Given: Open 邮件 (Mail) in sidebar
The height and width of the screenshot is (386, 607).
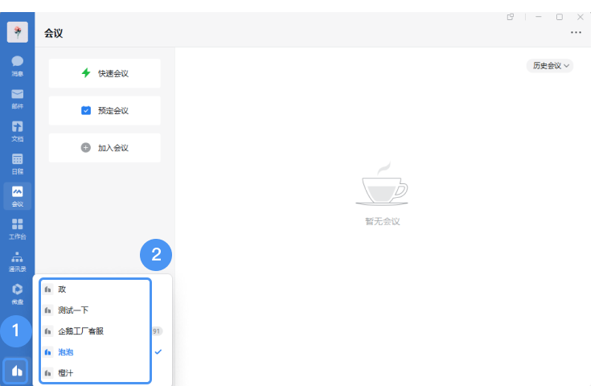Looking at the screenshot, I should tap(17, 97).
